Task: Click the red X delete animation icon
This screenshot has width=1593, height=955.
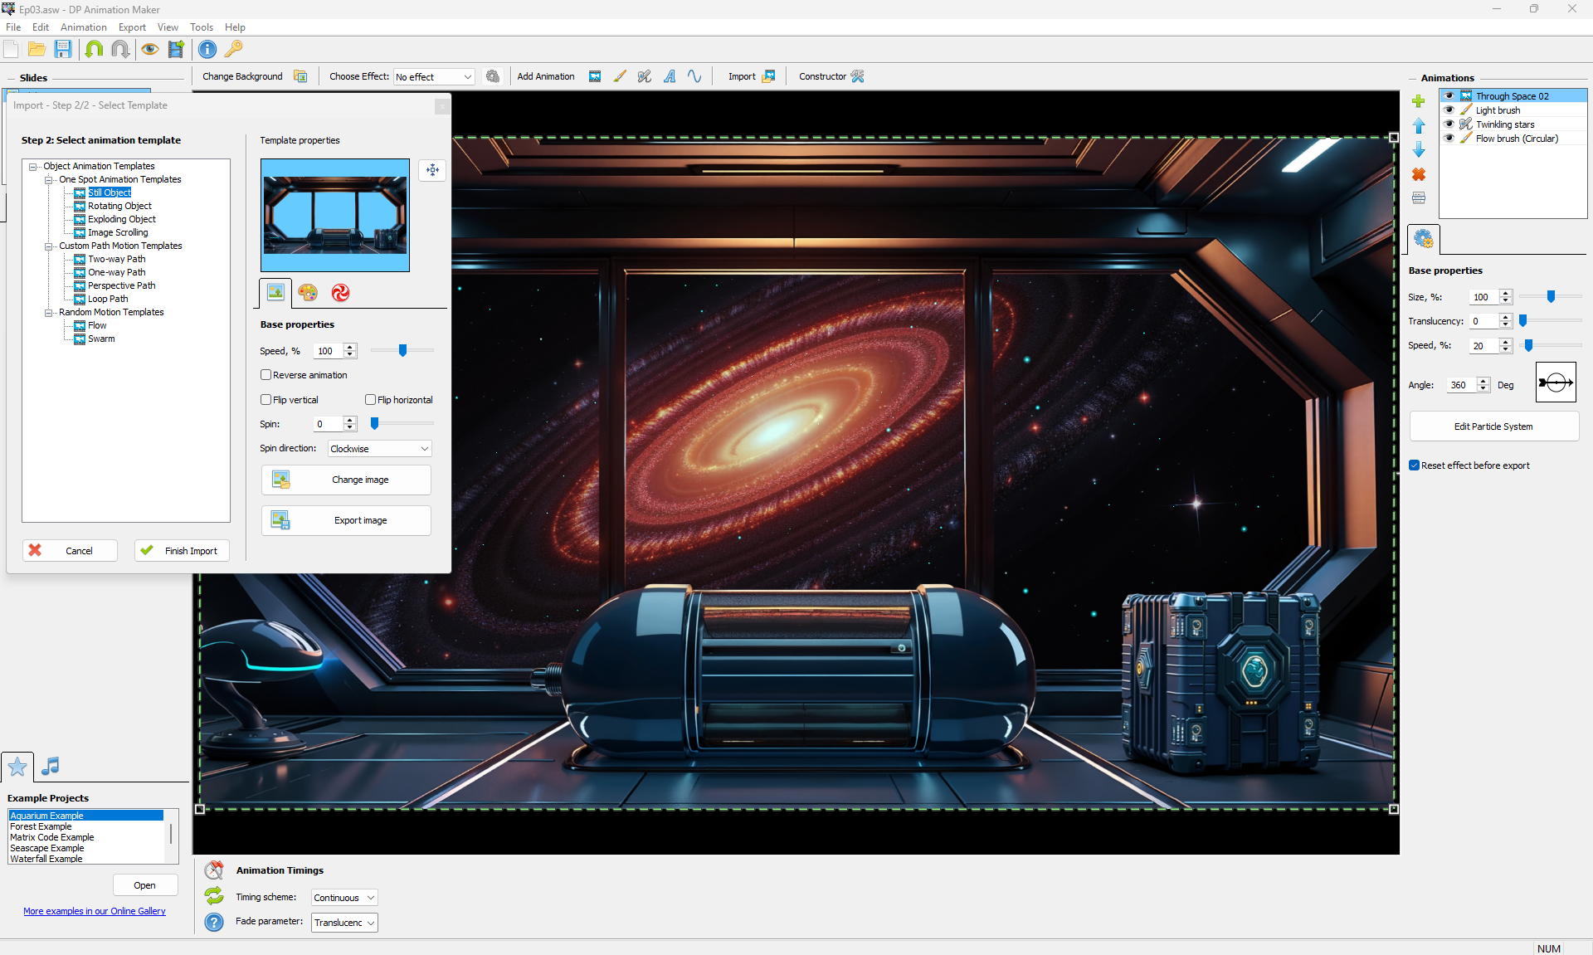Action: [x=1419, y=174]
